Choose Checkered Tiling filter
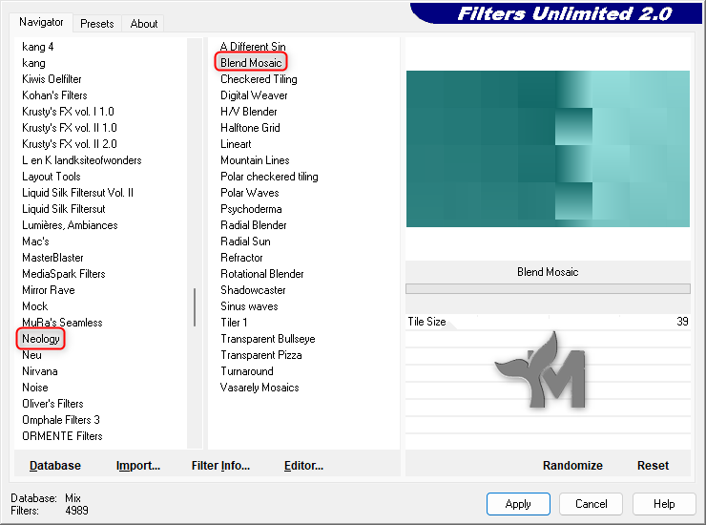Screen dimensions: 706x525 click(x=259, y=79)
